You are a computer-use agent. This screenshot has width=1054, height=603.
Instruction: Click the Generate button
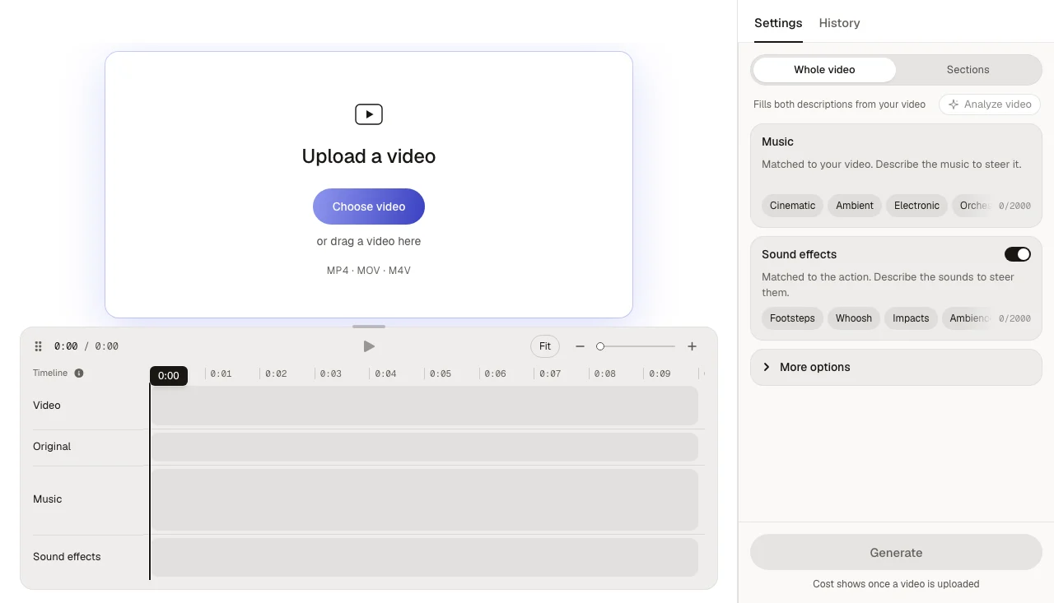[x=896, y=553]
